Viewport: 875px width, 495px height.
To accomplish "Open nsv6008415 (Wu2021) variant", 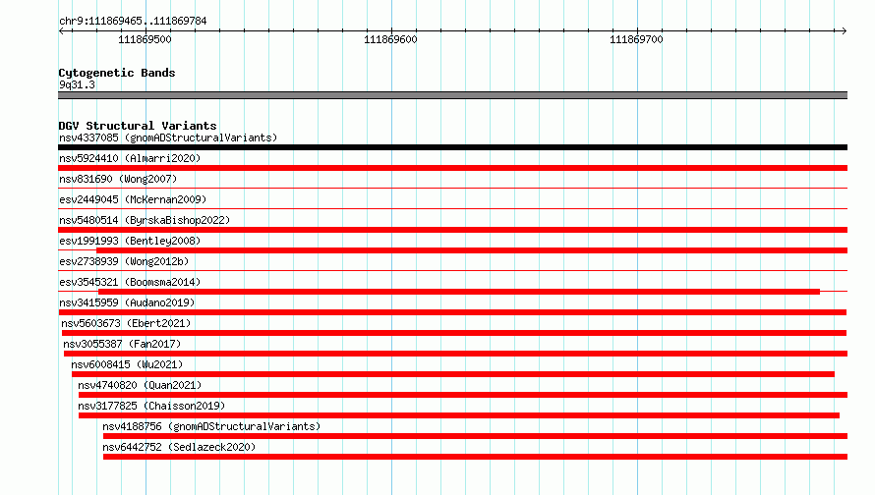I will (x=127, y=364).
